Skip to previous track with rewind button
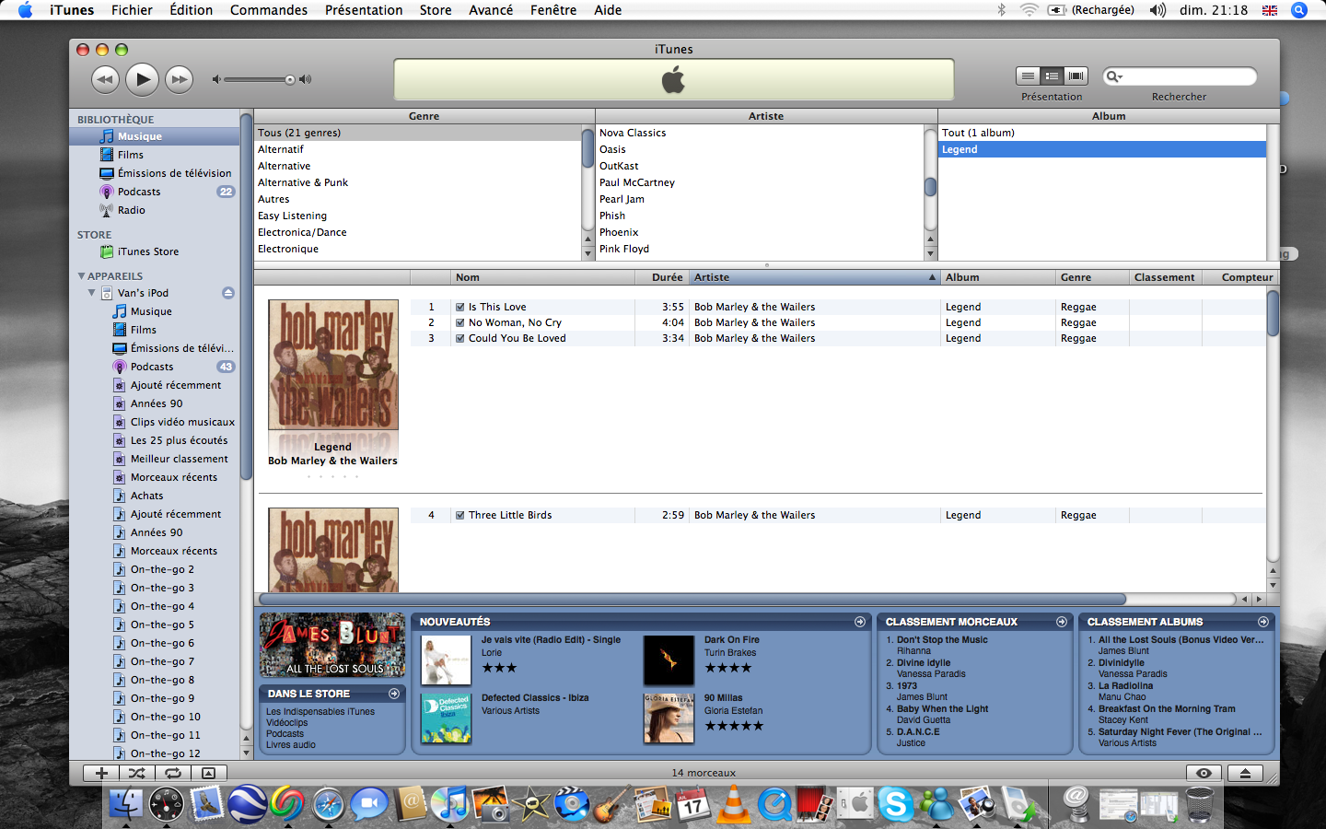Screen dimensions: 1326x829 105,79
